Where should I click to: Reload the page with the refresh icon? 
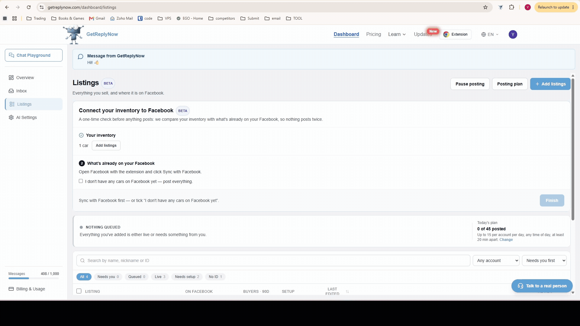[29, 7]
